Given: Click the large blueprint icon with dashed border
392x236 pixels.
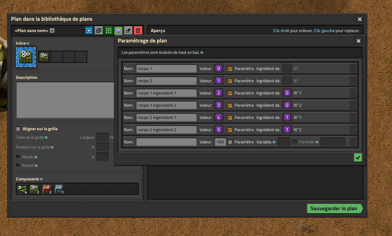Looking at the screenshot, I should click(x=26, y=57).
